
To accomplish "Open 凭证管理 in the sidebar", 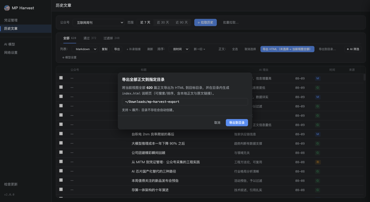I will click(26, 20).
